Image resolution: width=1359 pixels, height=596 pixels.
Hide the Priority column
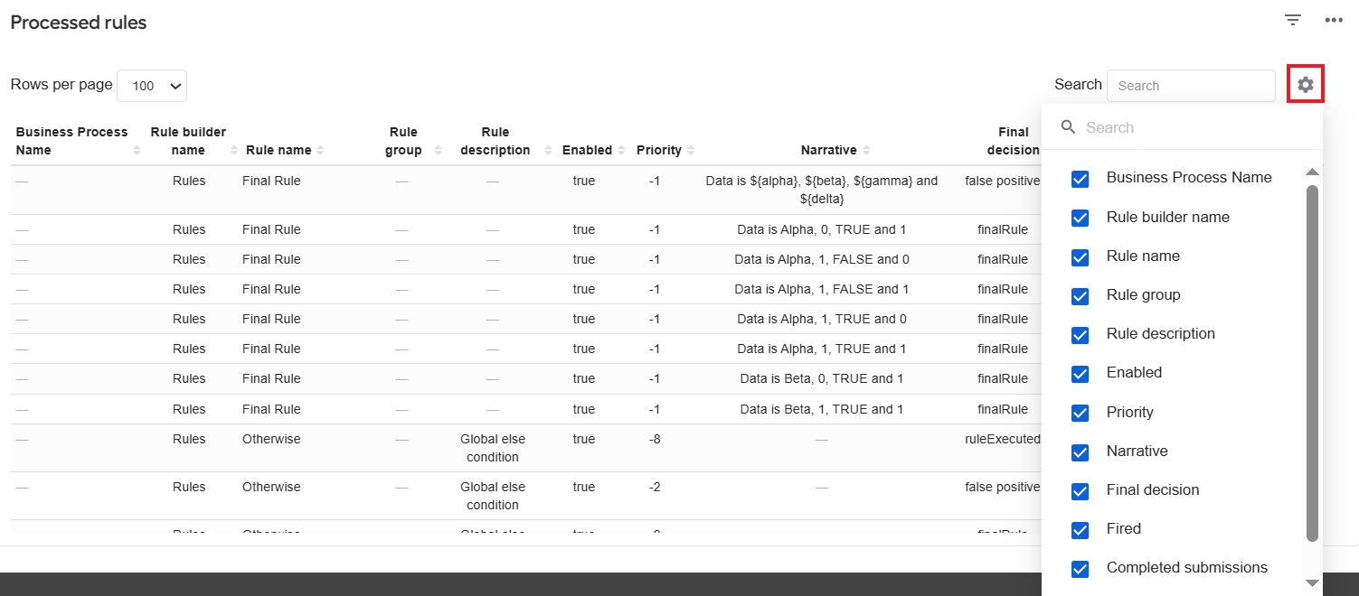[1080, 413]
